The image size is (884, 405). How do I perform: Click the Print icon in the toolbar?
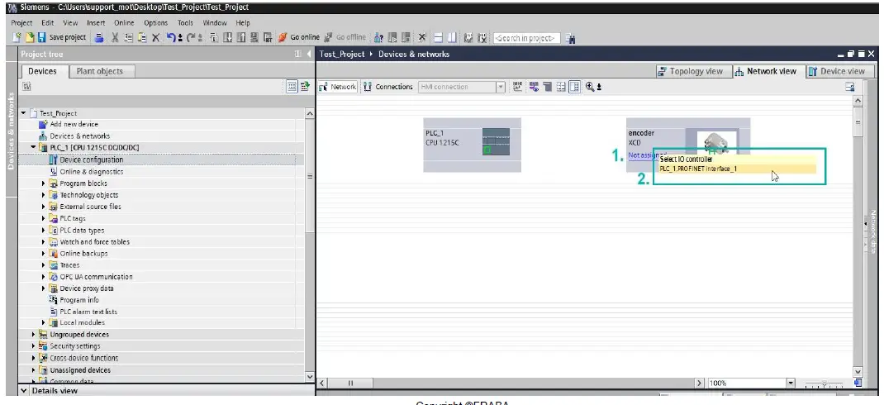coord(99,37)
